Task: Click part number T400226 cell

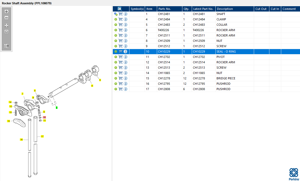Action: [x=169, y=30]
